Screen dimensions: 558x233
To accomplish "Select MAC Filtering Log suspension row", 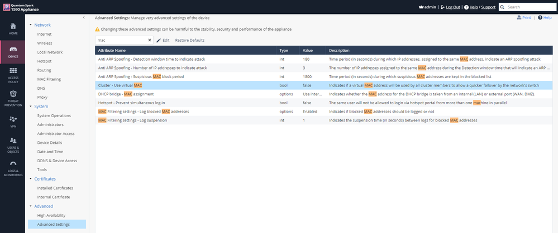I will (x=324, y=120).
